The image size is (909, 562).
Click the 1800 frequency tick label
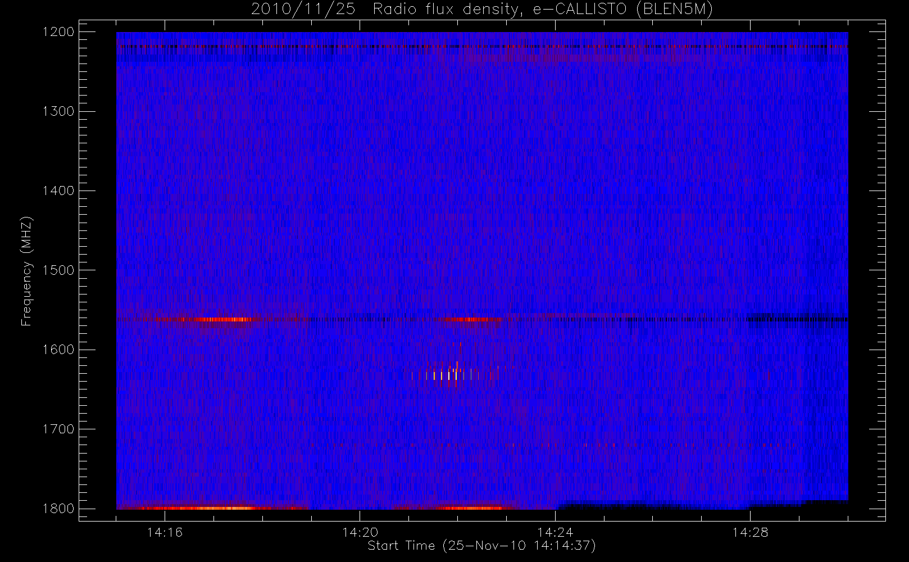(58, 508)
